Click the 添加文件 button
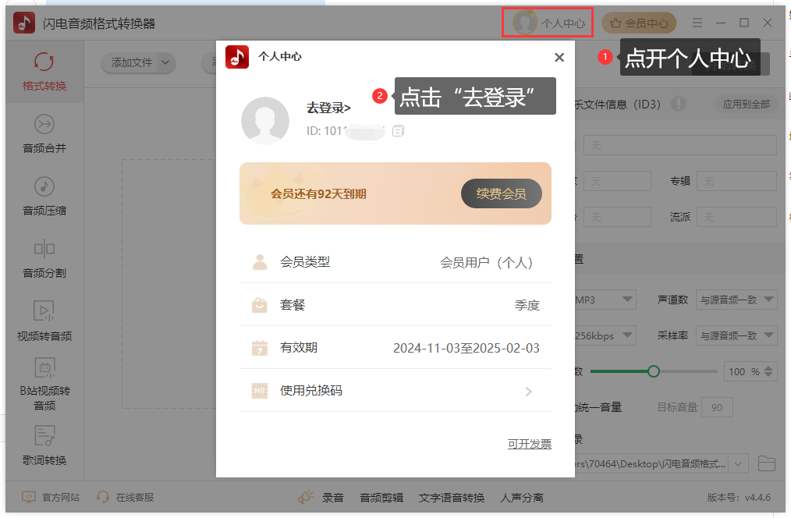 pyautogui.click(x=131, y=62)
